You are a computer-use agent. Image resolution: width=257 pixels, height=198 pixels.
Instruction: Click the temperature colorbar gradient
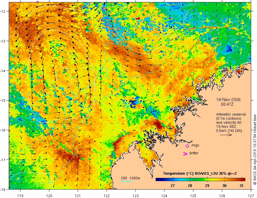pos(200,179)
